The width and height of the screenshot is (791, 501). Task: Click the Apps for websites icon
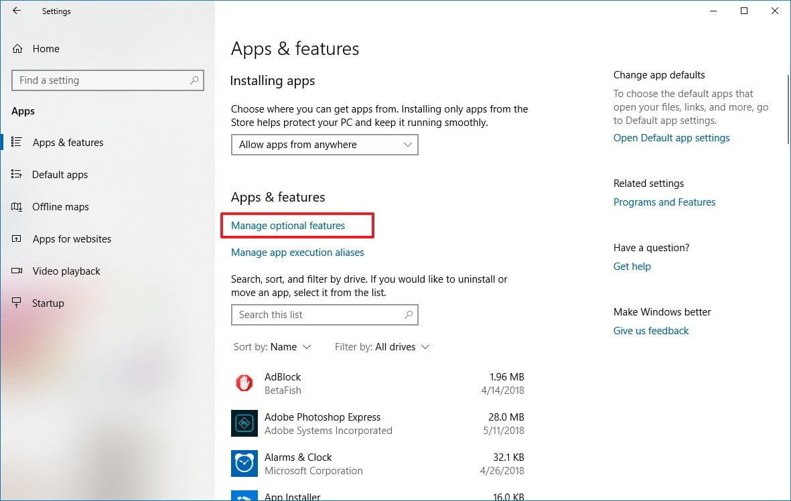pos(17,238)
